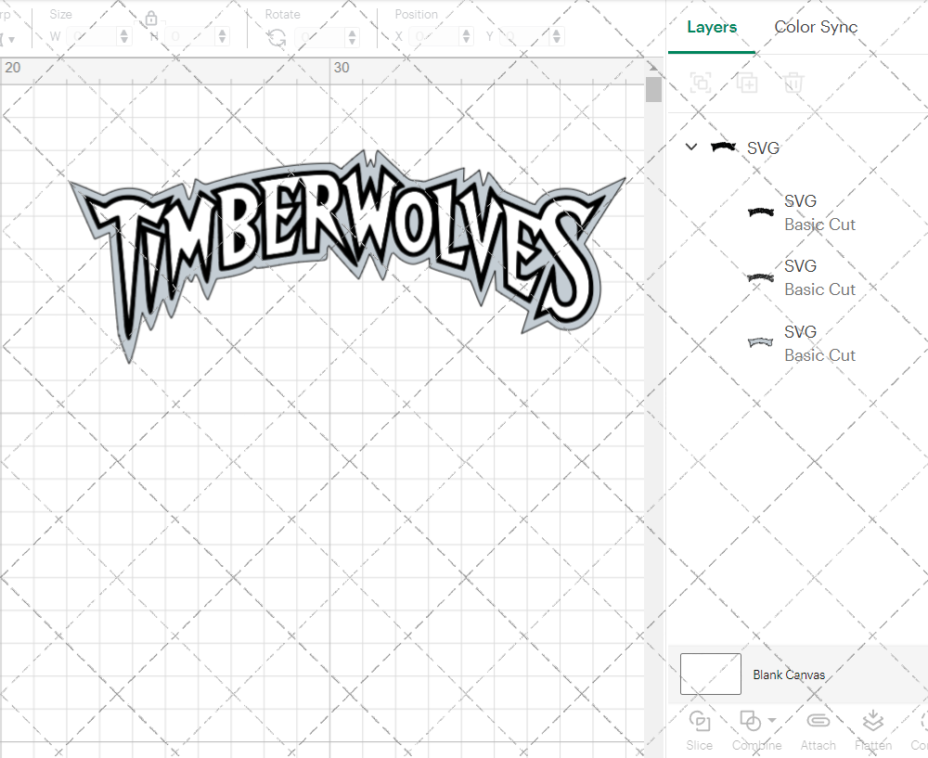928x758 pixels.
Task: Click the Blank Canvas color swatch
Action: click(x=710, y=674)
